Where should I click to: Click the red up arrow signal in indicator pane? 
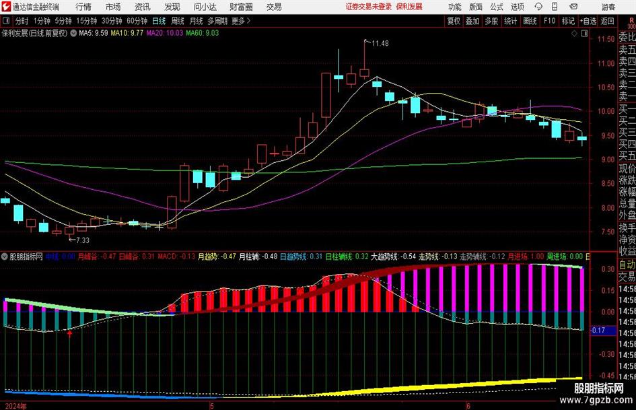pyautogui.click(x=70, y=334)
